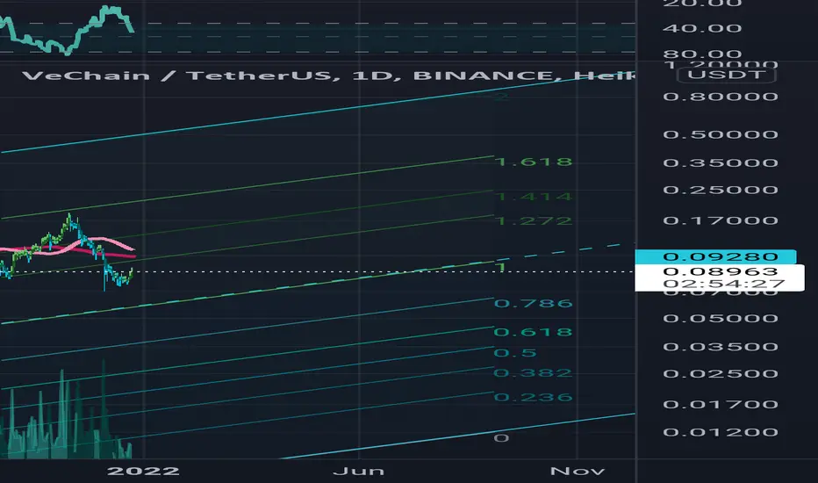Click the 02:54:27 bar countdown timer
The width and height of the screenshot is (818, 483).
click(723, 284)
